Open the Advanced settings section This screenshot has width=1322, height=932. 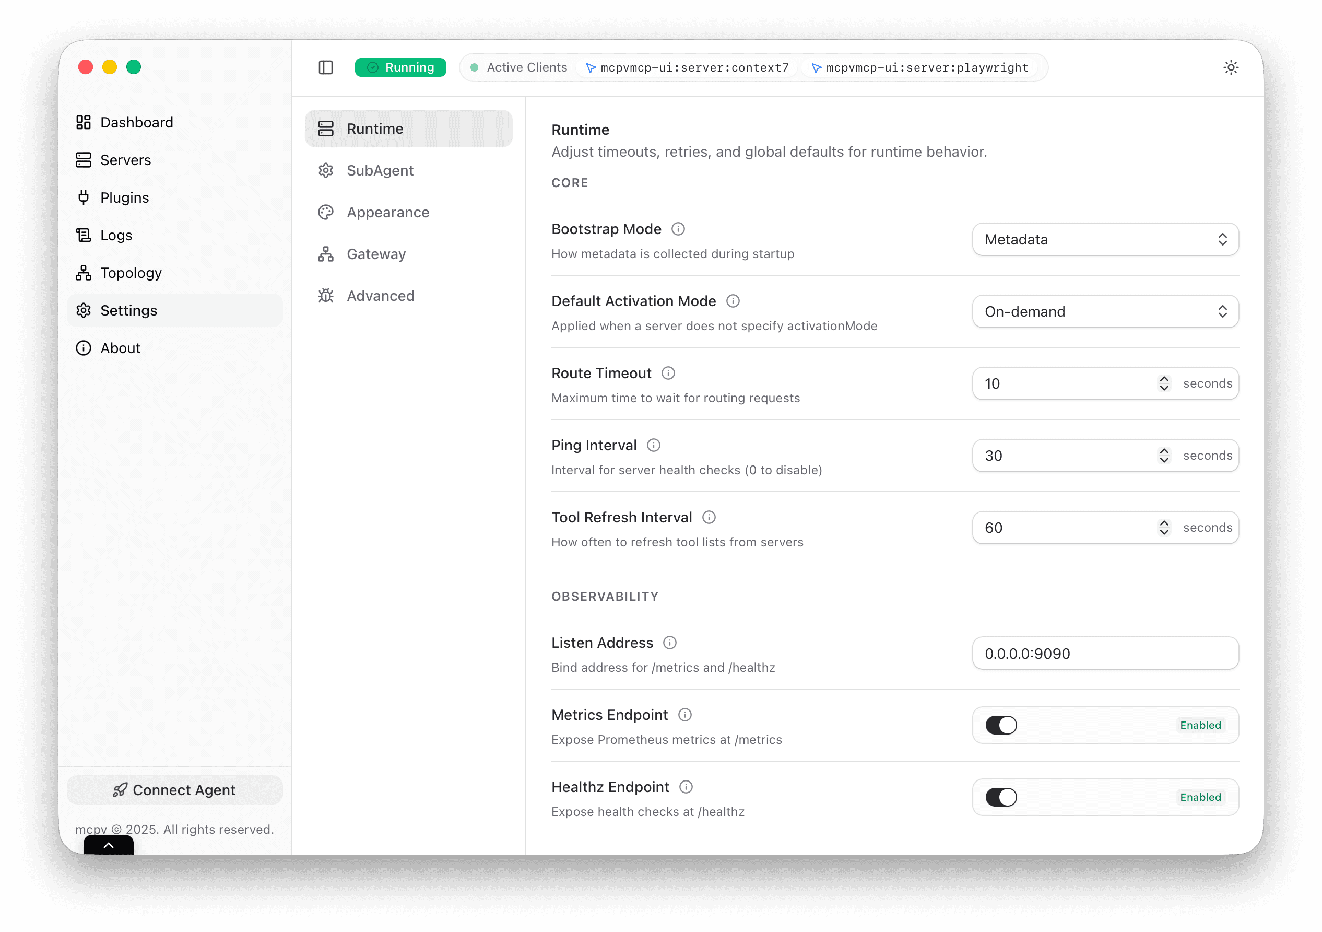tap(380, 295)
